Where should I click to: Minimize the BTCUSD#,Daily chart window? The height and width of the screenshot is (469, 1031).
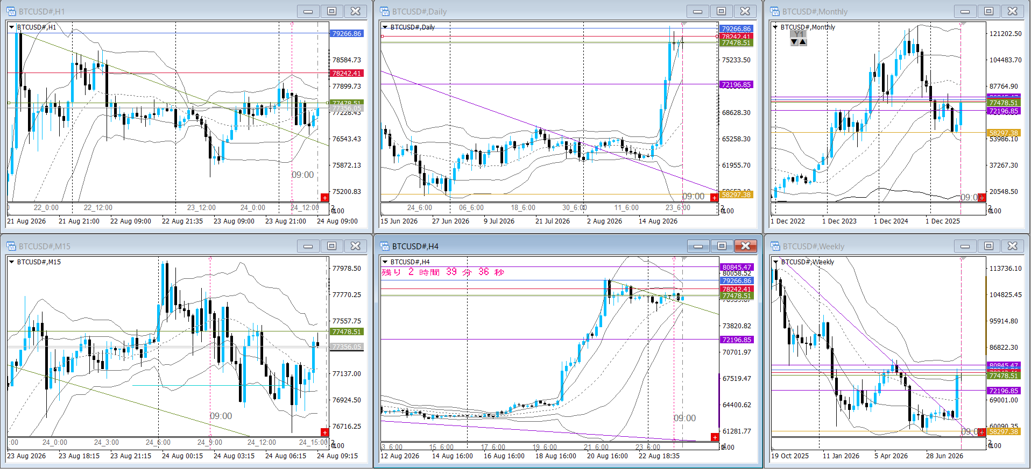point(698,11)
